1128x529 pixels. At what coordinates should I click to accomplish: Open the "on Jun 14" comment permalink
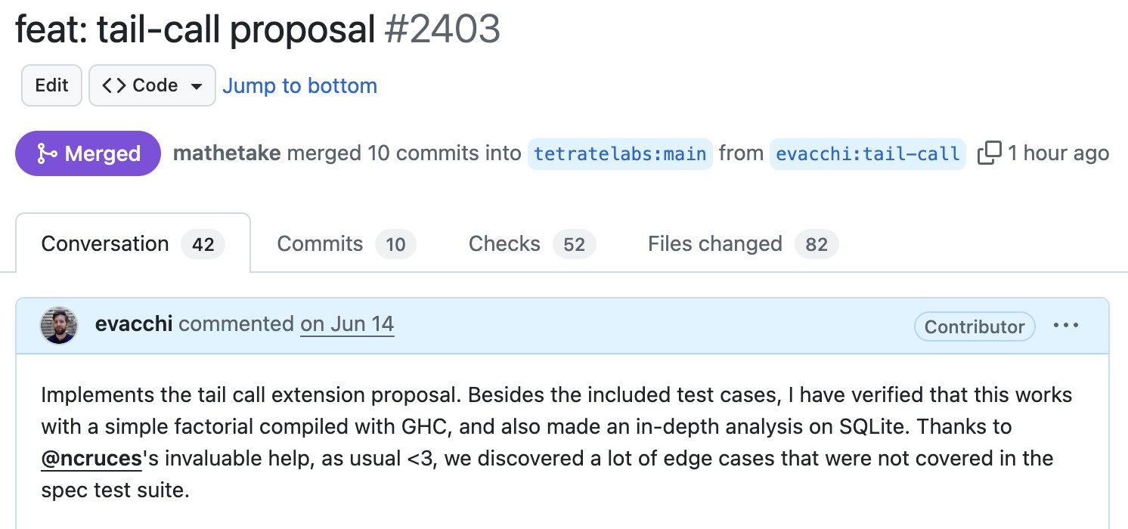click(347, 324)
